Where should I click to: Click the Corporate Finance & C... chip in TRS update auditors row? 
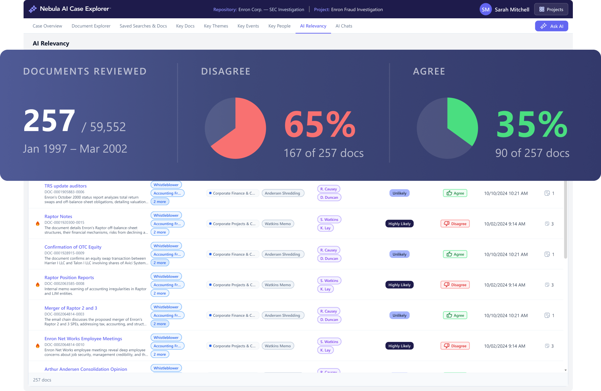[x=233, y=193]
